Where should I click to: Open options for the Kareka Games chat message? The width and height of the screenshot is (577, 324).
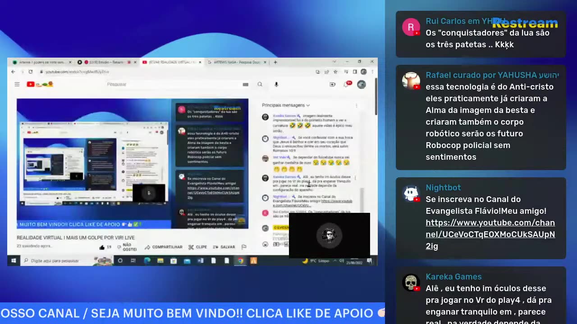[355, 178]
